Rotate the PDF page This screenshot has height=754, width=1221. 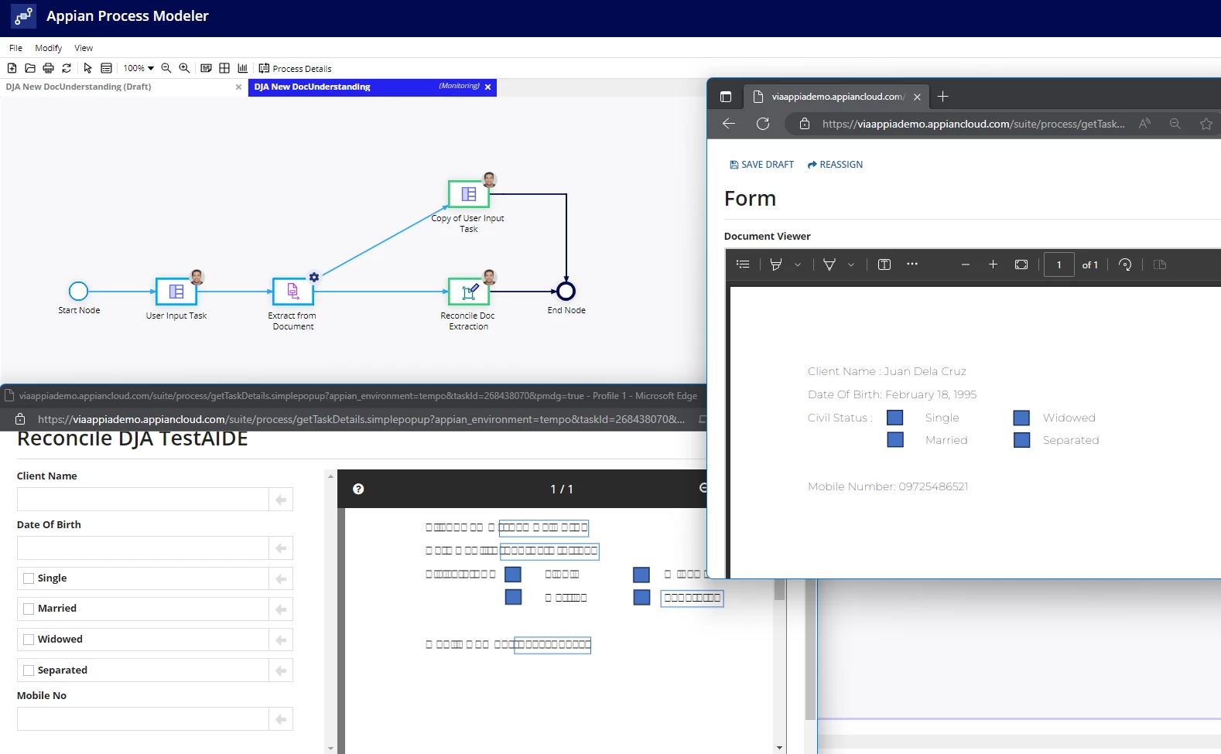point(1125,264)
